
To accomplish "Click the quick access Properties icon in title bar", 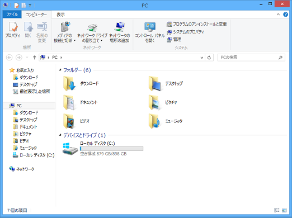I will (16, 5).
